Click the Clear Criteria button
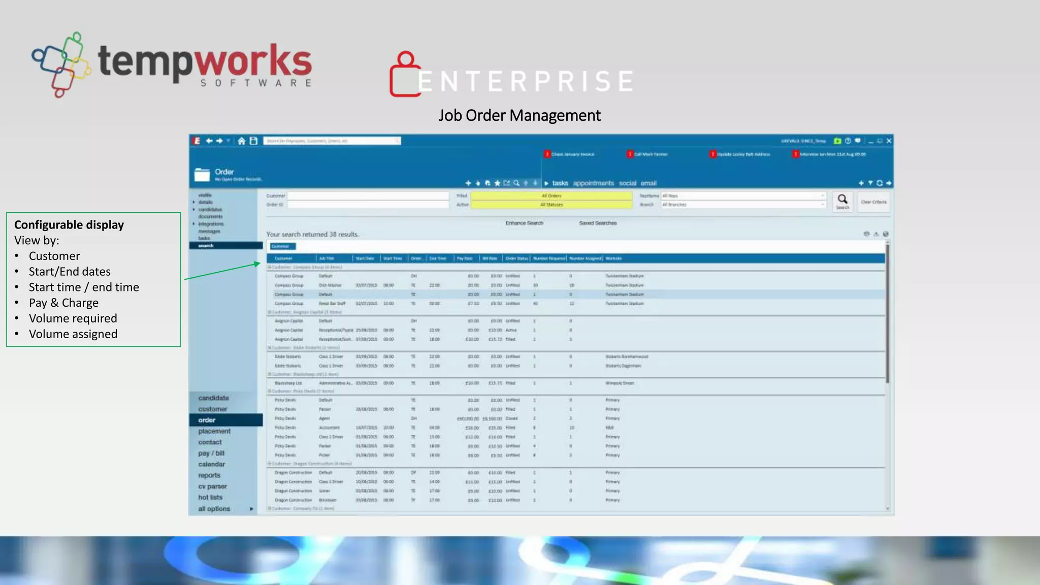1040x585 pixels. pyautogui.click(x=873, y=202)
